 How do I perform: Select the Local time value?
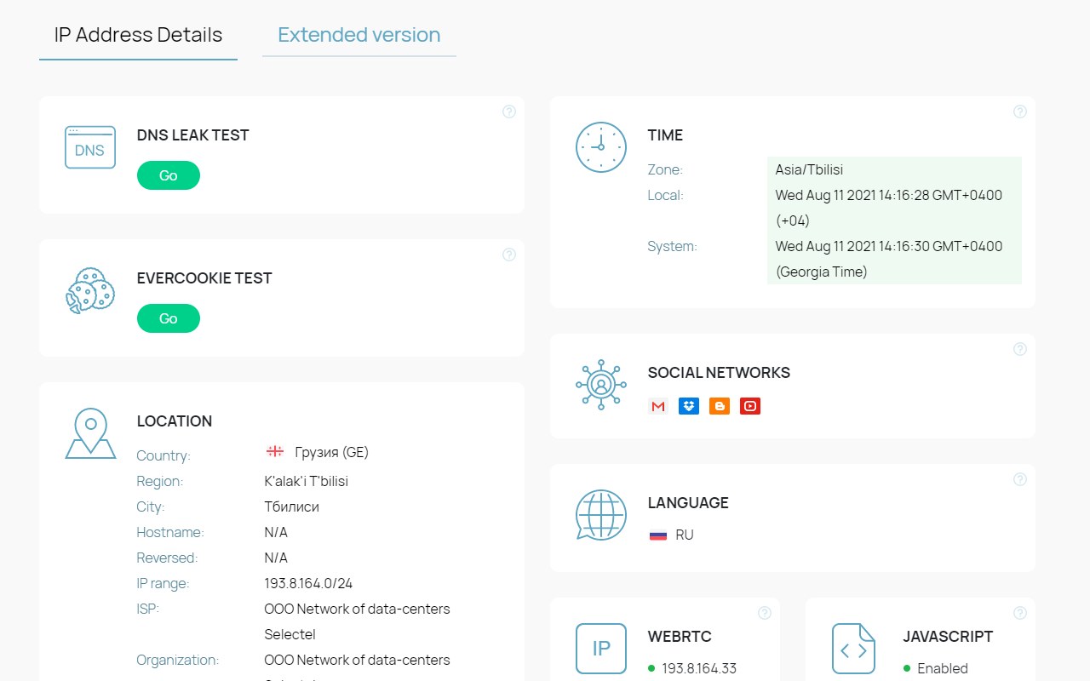[x=889, y=208]
